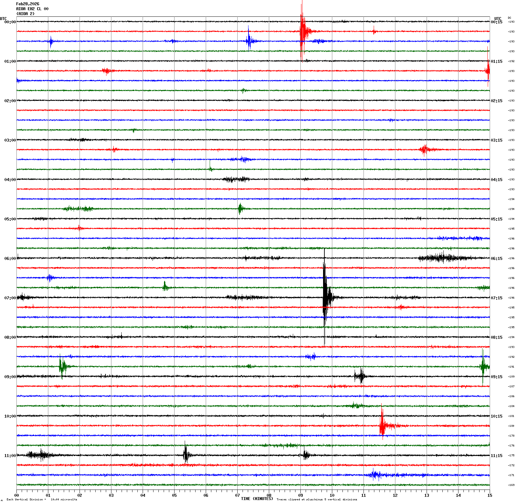Viewport: 516px width, 504px height.
Task: Select the 06:00 time label on the left
Action: 10,259
